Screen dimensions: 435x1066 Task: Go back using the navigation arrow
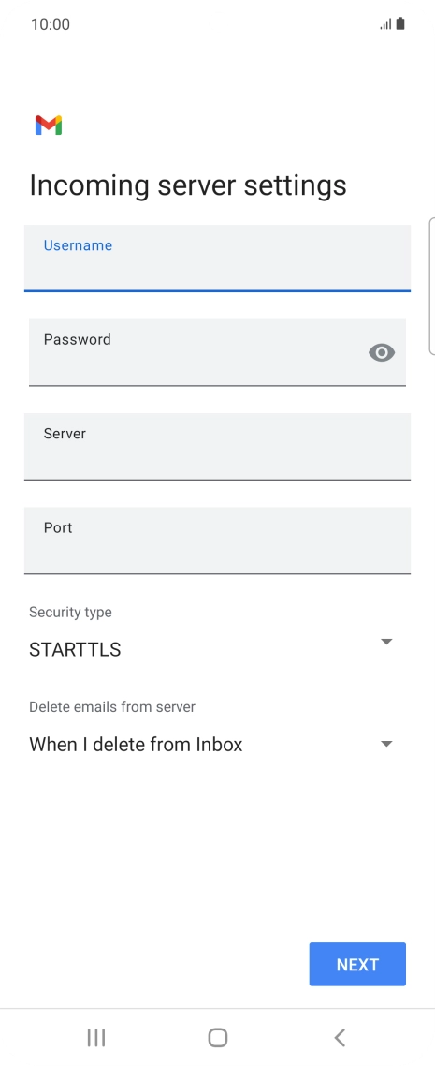[340, 1038]
